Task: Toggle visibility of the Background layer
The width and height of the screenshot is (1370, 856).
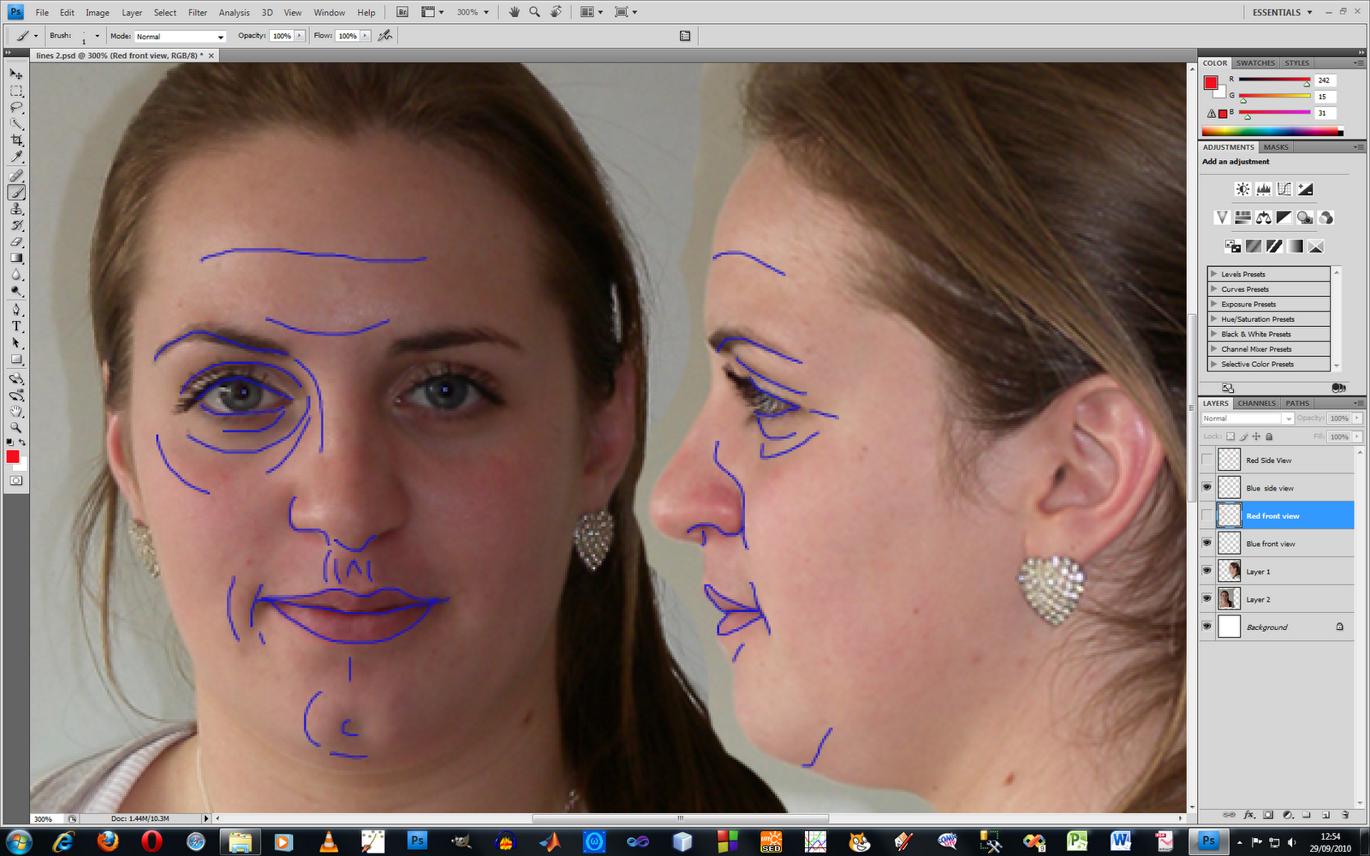Action: tap(1206, 627)
